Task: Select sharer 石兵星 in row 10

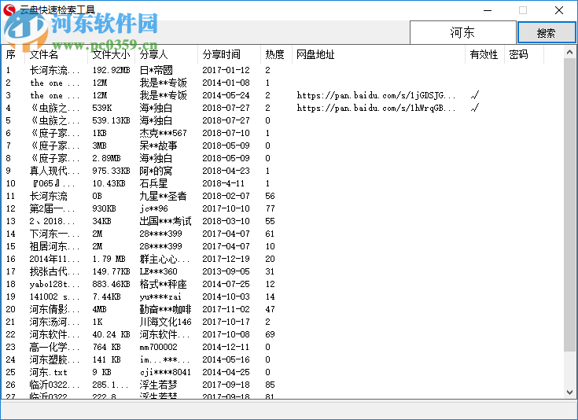Action: point(153,183)
